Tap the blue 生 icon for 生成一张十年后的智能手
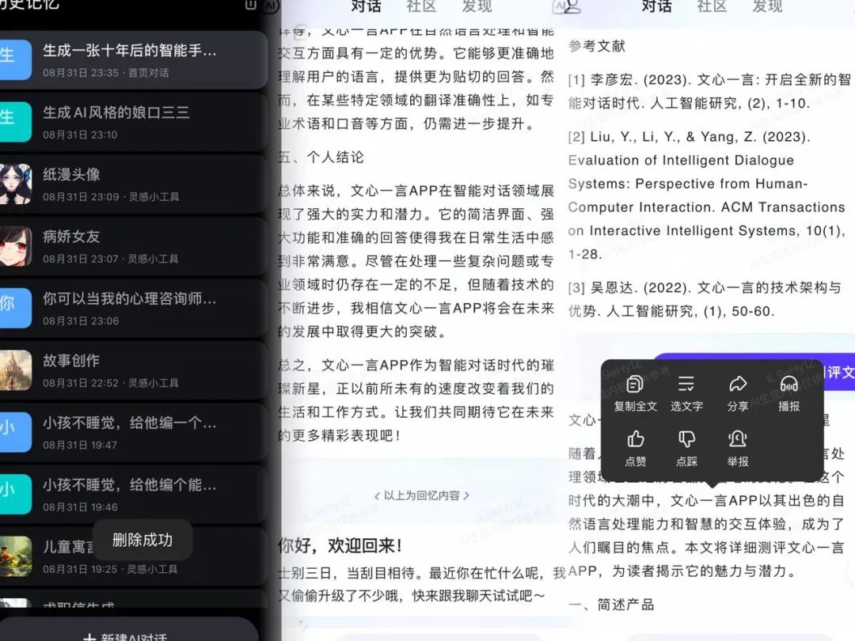Screen dimensions: 855x641 pos(15,59)
